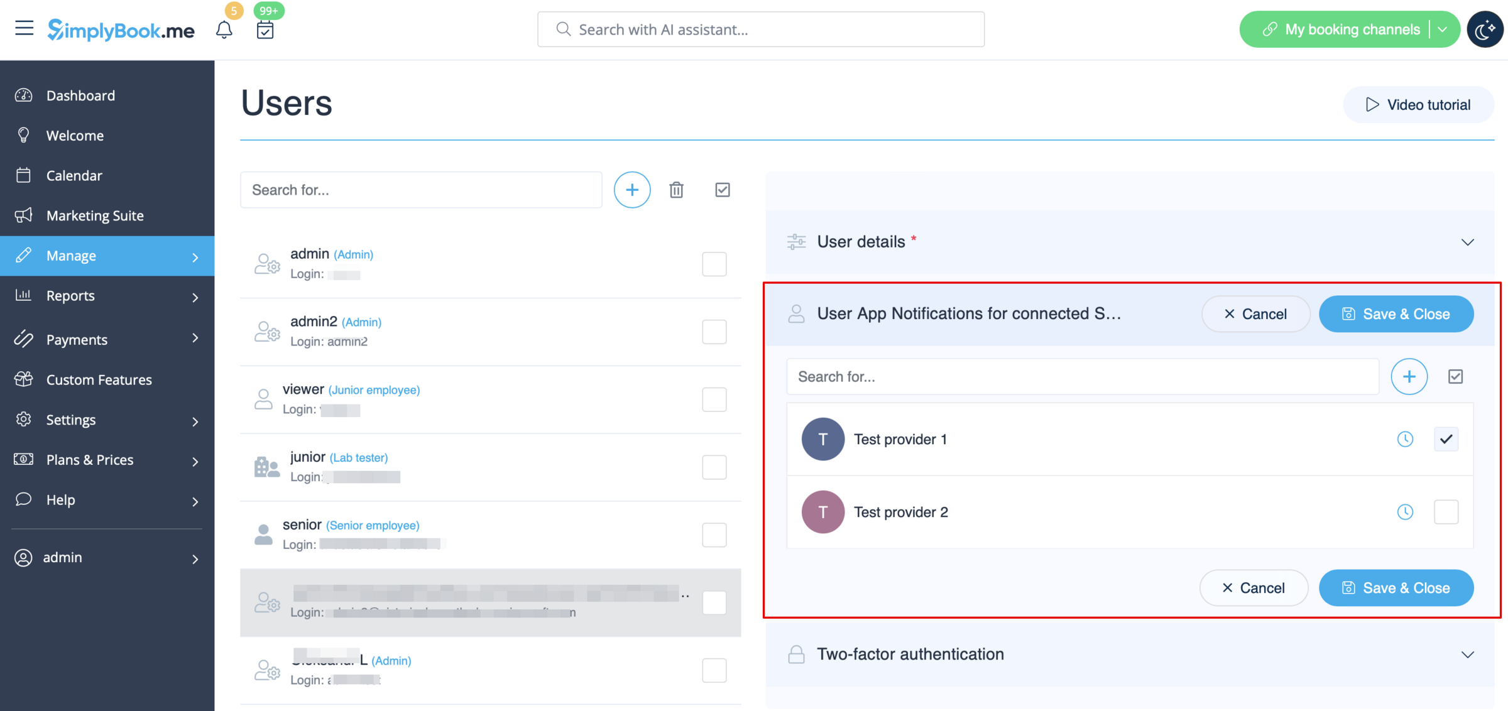
Task: Add a provider with the plus icon in the notifications panel
Action: 1409,376
